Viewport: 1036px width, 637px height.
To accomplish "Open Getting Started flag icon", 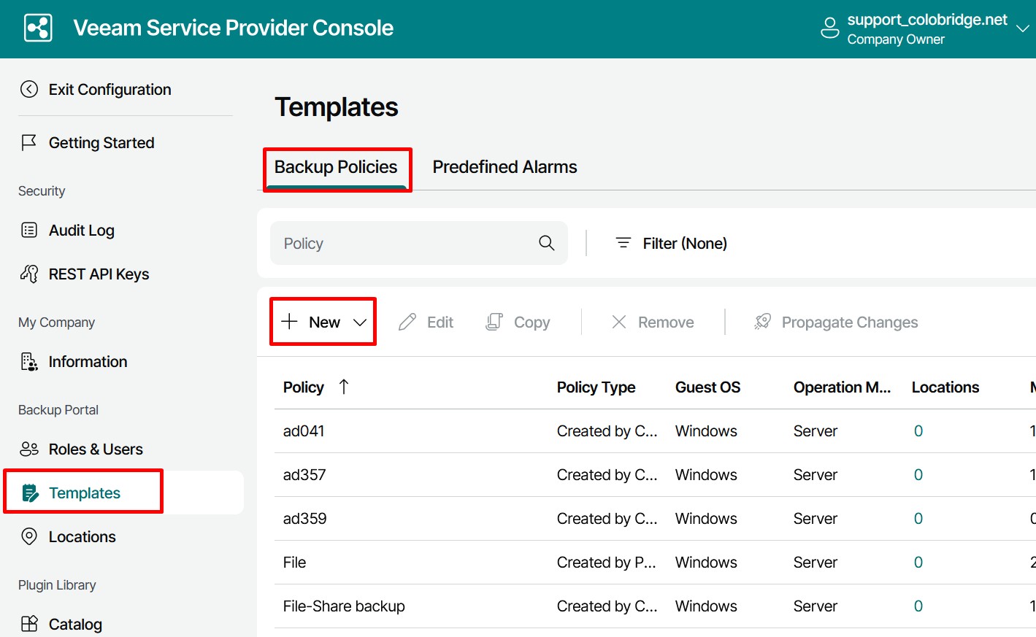I will pyautogui.click(x=29, y=142).
